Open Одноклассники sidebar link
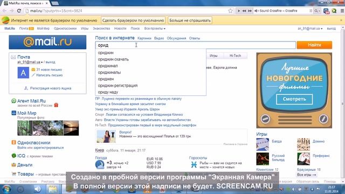 pos(33,142)
